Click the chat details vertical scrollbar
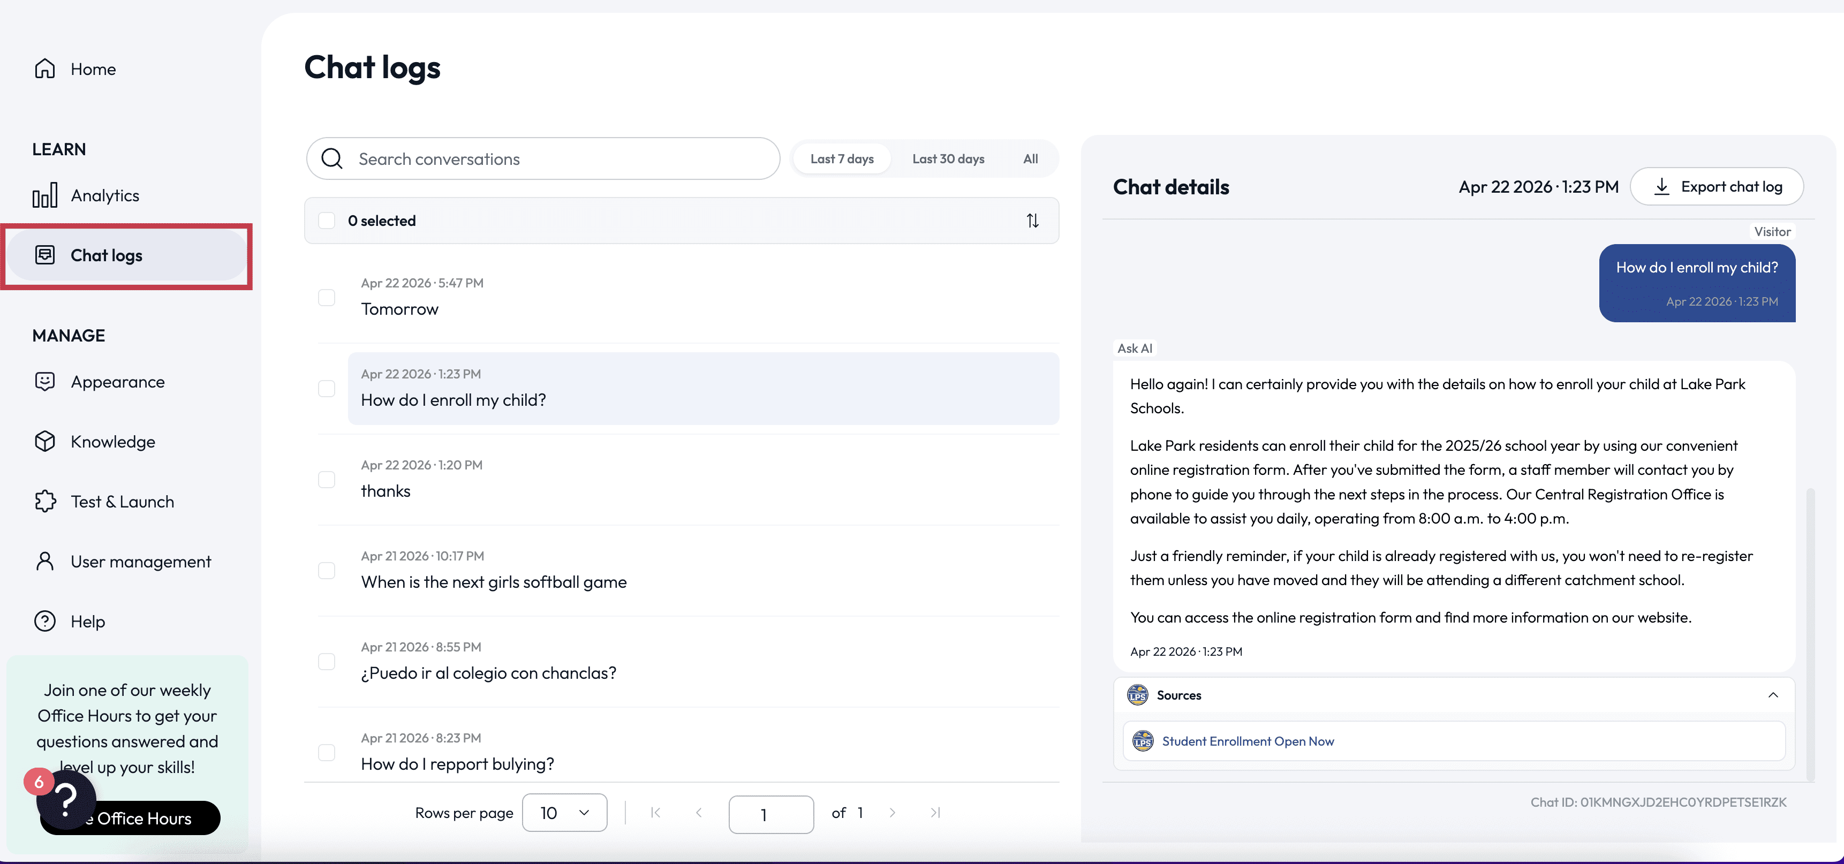This screenshot has width=1844, height=864. (1810, 633)
